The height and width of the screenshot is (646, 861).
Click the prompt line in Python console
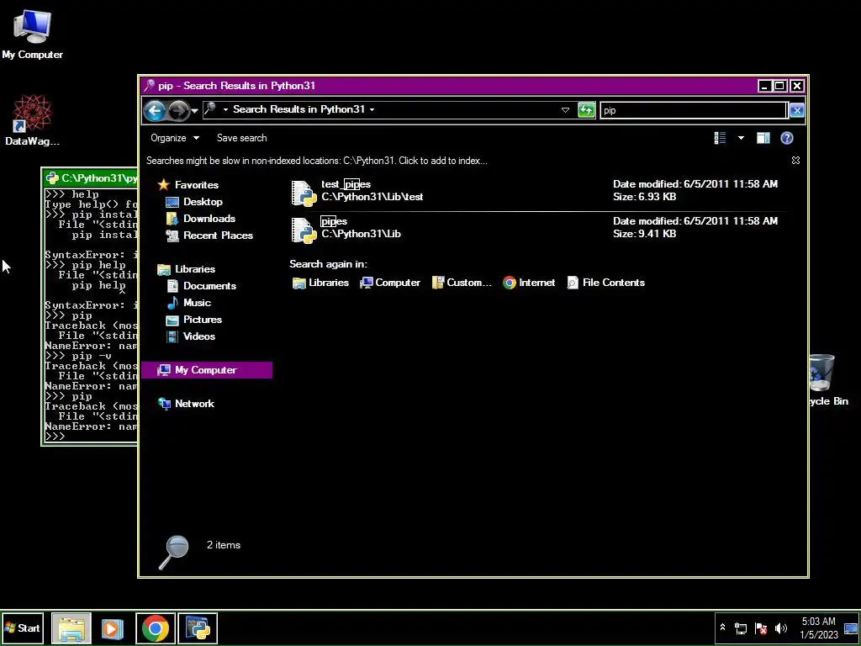[x=91, y=437]
